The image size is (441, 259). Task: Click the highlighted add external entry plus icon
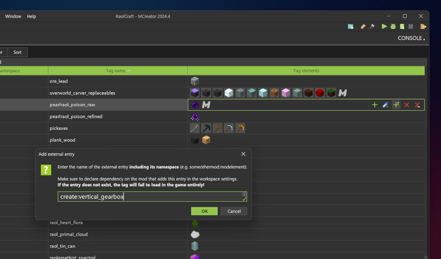396,105
